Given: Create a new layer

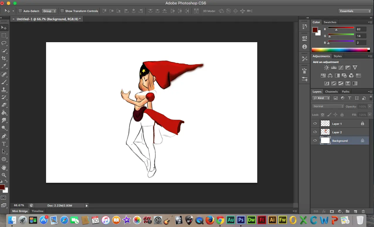Looking at the screenshot, I should coord(356,211).
